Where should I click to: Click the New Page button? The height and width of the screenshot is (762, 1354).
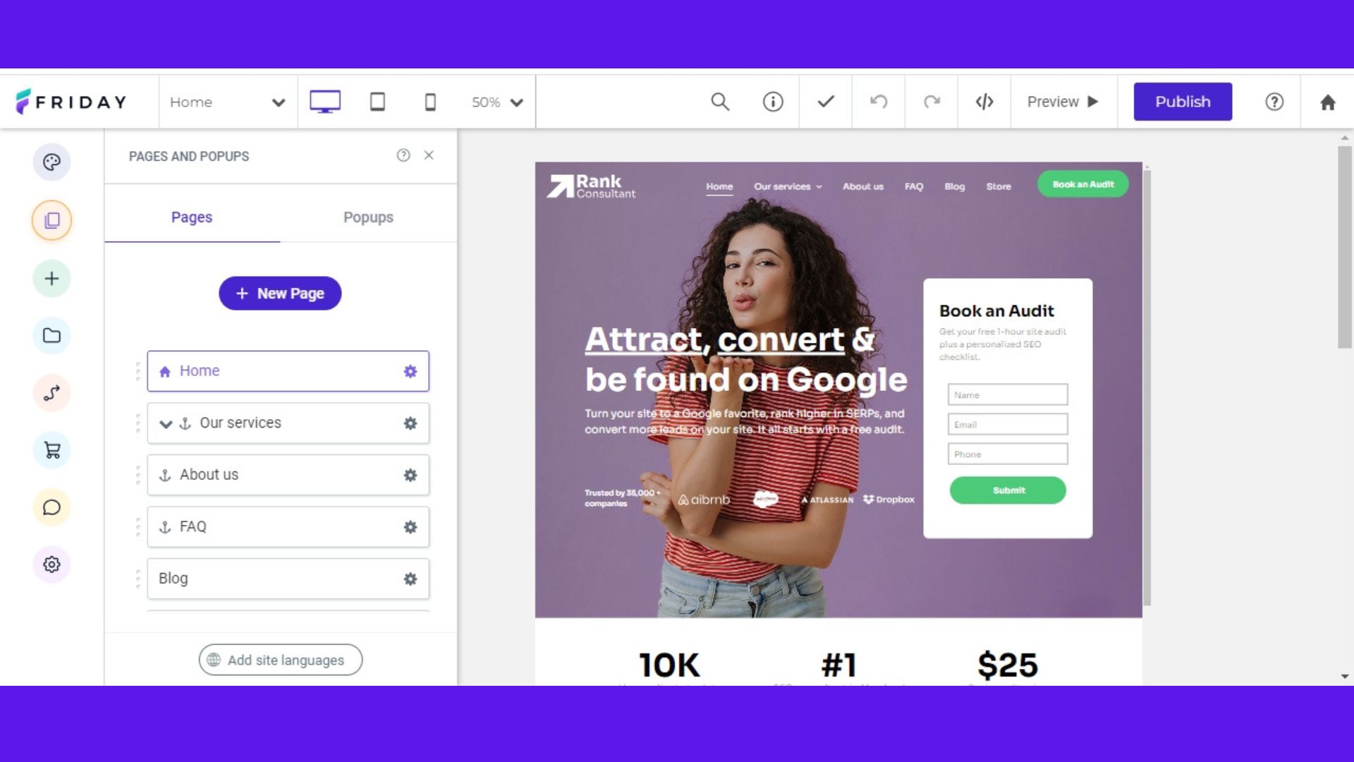(280, 293)
